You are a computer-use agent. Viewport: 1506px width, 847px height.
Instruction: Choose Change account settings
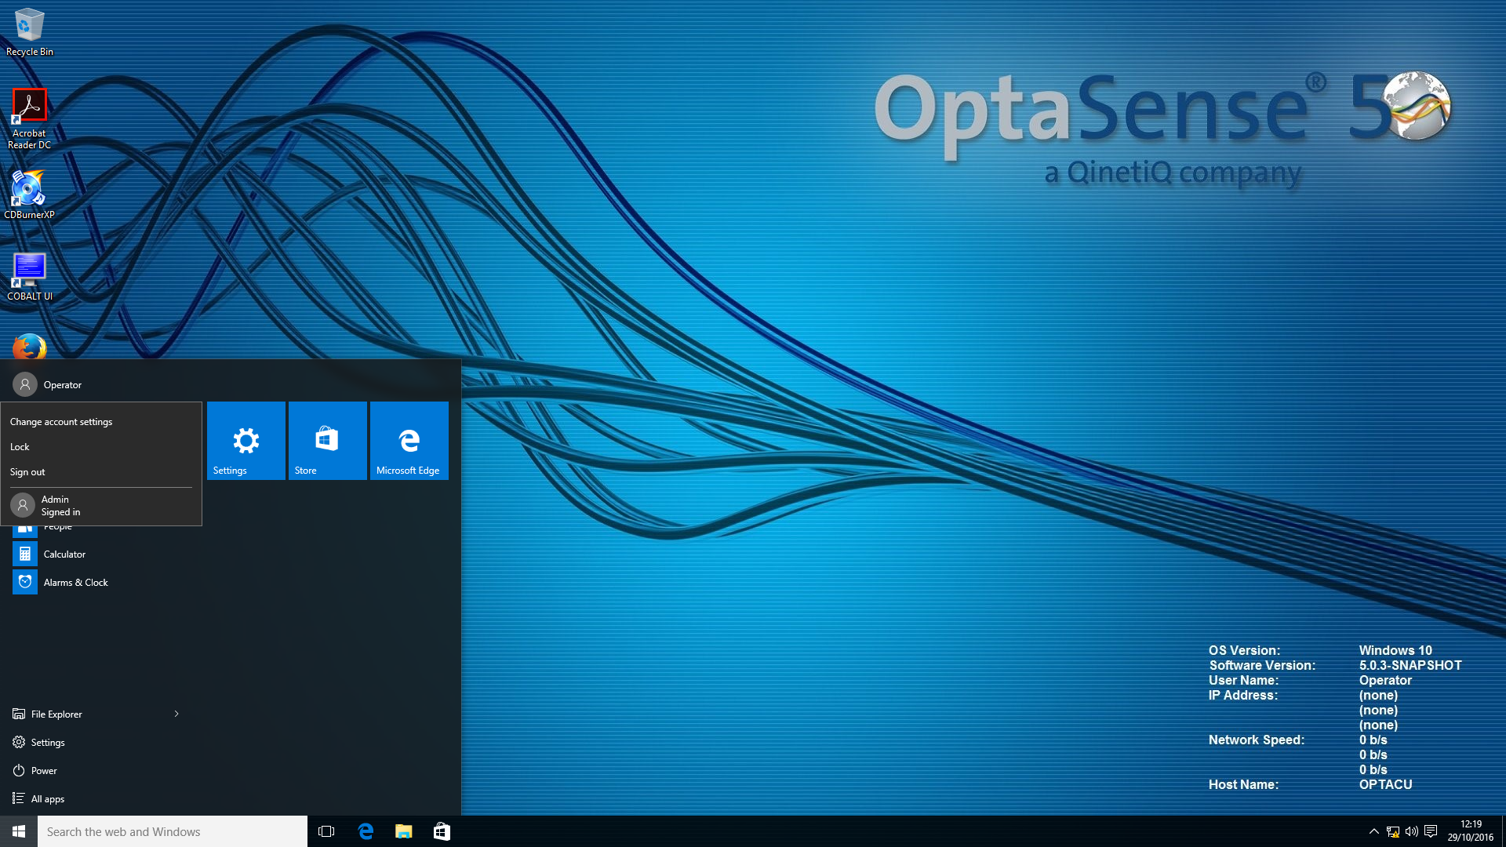pos(61,422)
